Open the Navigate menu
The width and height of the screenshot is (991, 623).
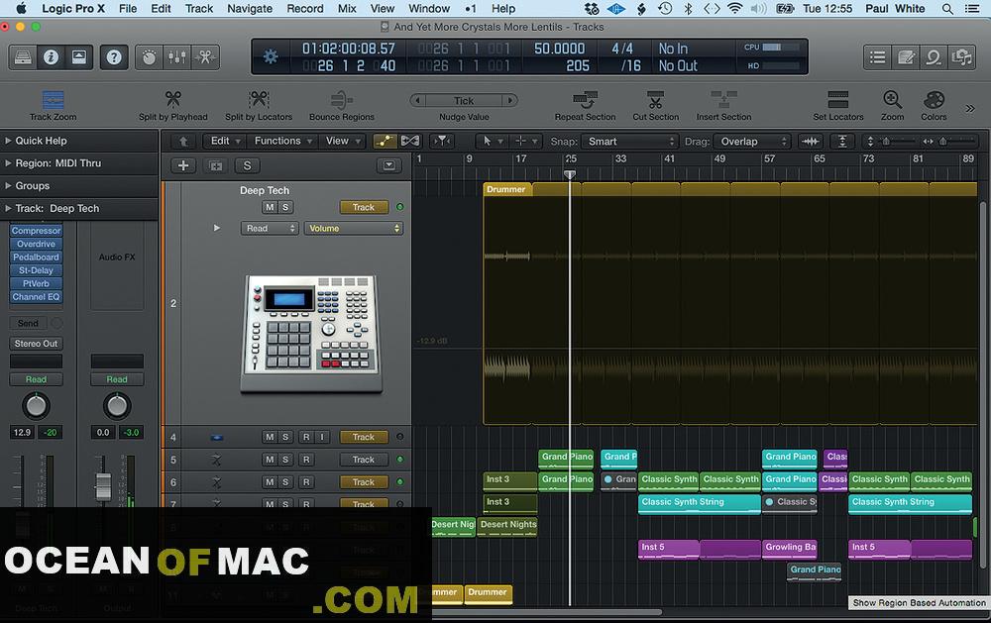click(x=250, y=8)
